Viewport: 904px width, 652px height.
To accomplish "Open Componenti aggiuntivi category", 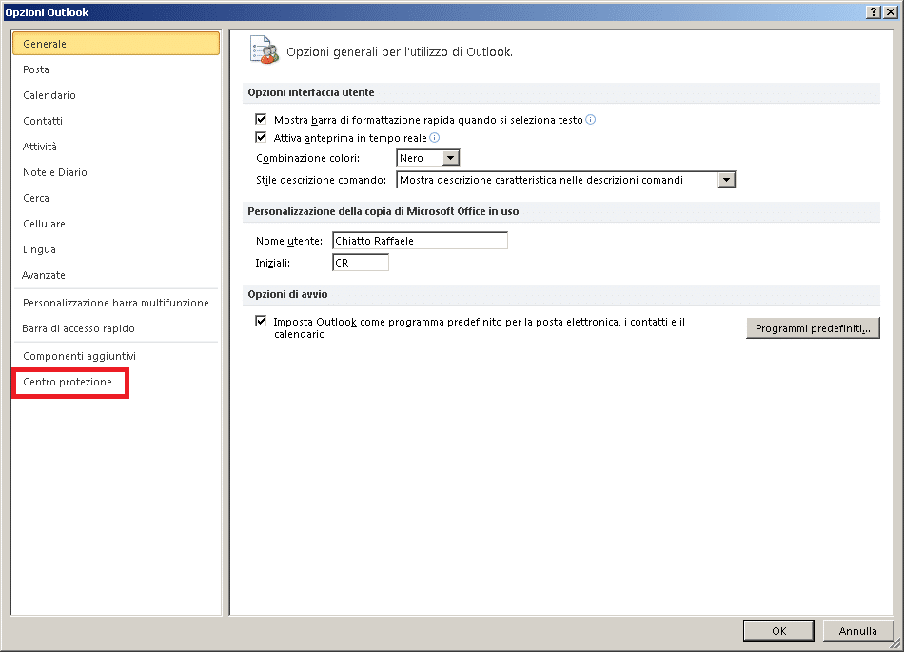I will [116, 356].
